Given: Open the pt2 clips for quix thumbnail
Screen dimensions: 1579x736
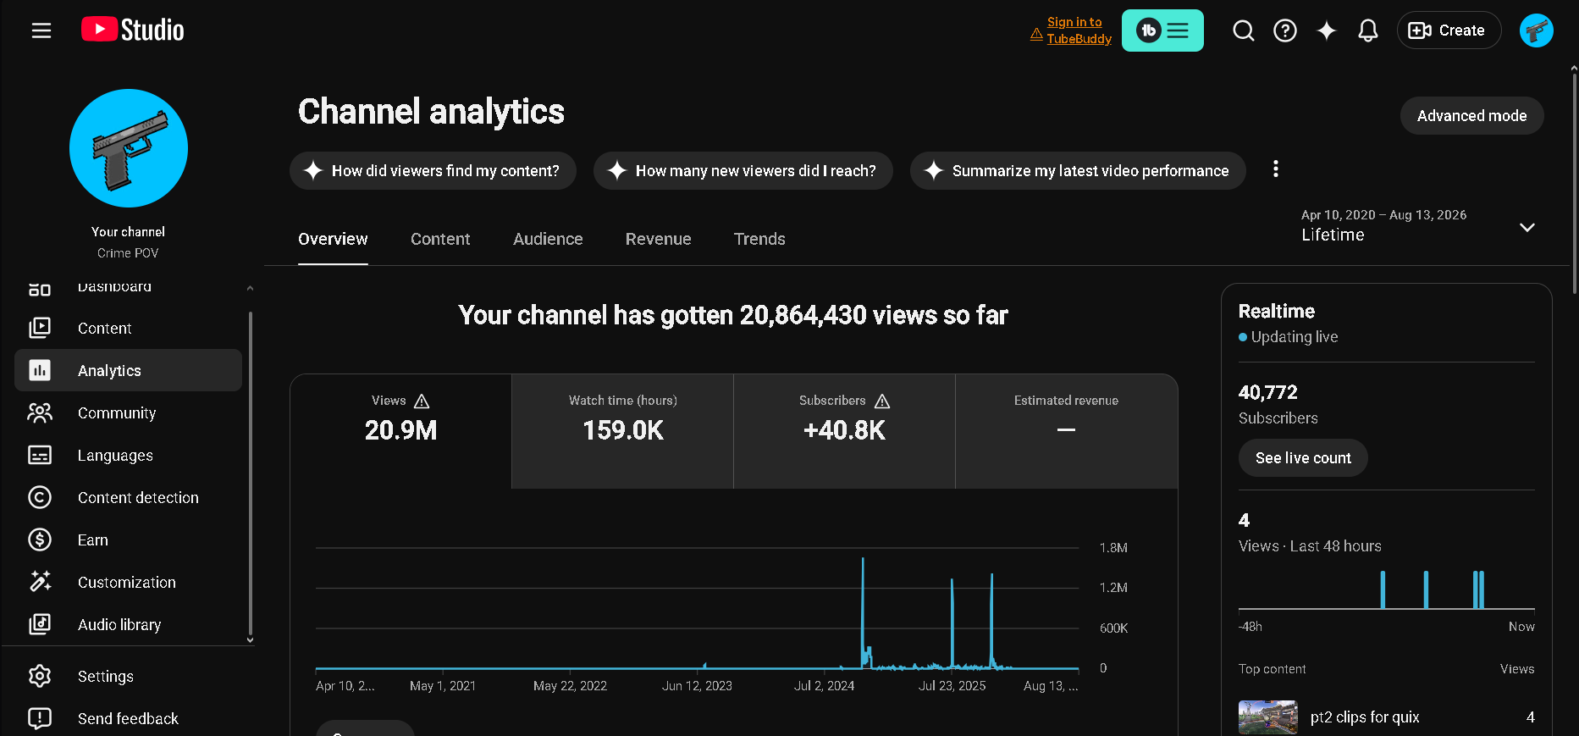Looking at the screenshot, I should pos(1267,717).
